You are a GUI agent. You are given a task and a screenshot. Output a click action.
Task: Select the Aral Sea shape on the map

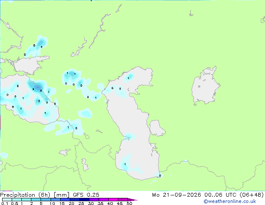click(x=205, y=86)
